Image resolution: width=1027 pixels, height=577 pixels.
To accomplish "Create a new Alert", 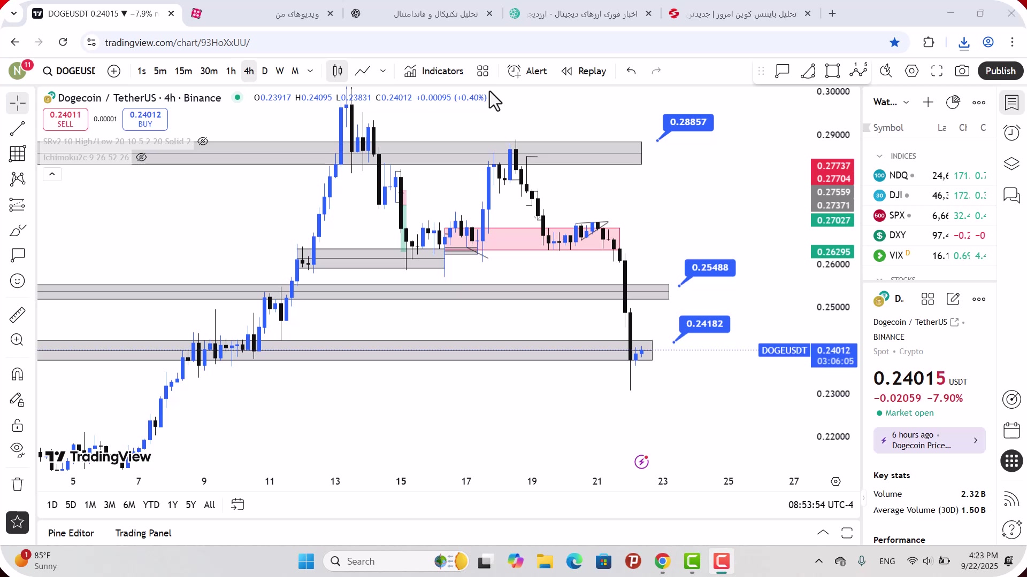I will coord(527,71).
